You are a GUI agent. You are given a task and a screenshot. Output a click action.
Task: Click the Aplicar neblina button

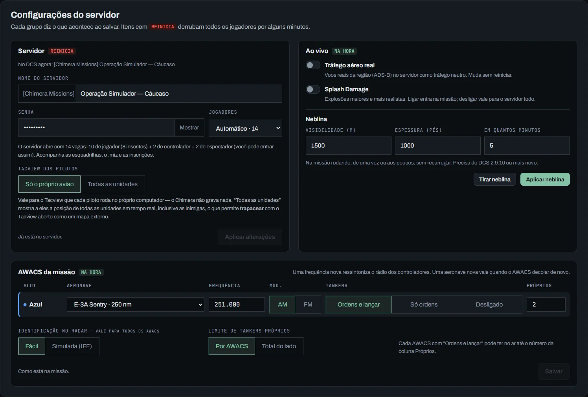tap(545, 179)
